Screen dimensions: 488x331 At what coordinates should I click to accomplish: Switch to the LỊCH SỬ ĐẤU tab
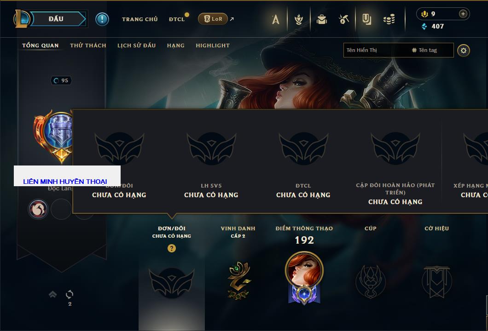click(136, 46)
